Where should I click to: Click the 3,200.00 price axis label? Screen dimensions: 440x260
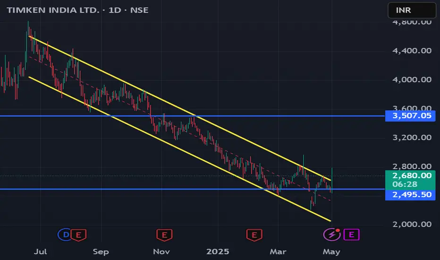pyautogui.click(x=412, y=138)
